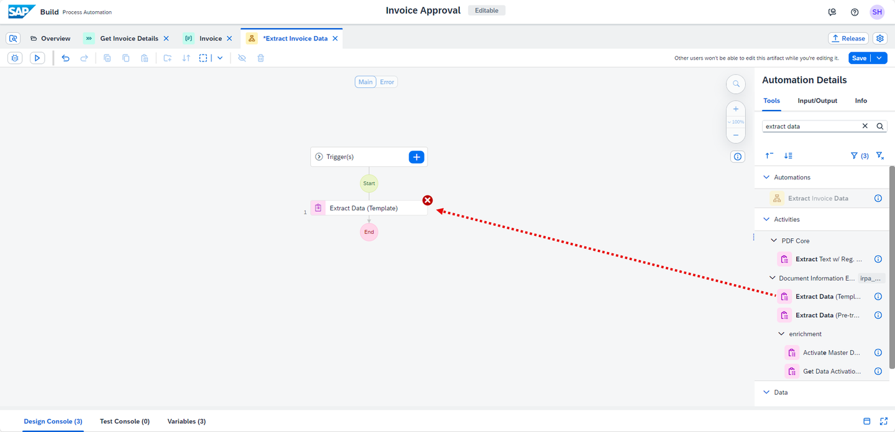The image size is (895, 432).
Task: Collapse the Automations section
Action: click(x=766, y=178)
